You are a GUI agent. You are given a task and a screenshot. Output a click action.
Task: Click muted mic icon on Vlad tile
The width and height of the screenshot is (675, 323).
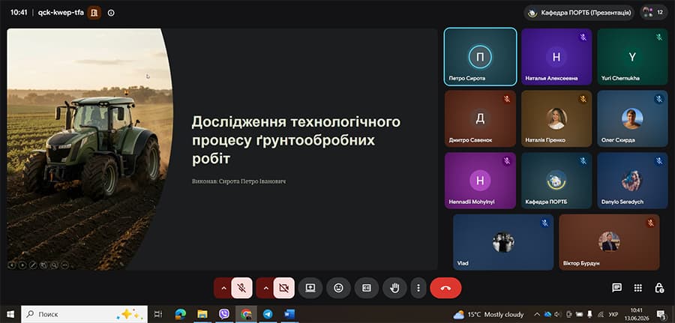[x=544, y=223]
